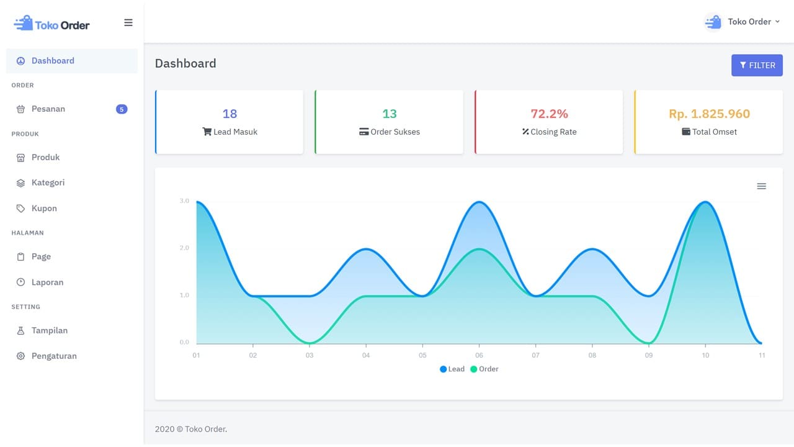Viewport: 794px width, 447px height.
Task: Toggle the Lead series in chart legend
Action: tap(452, 369)
